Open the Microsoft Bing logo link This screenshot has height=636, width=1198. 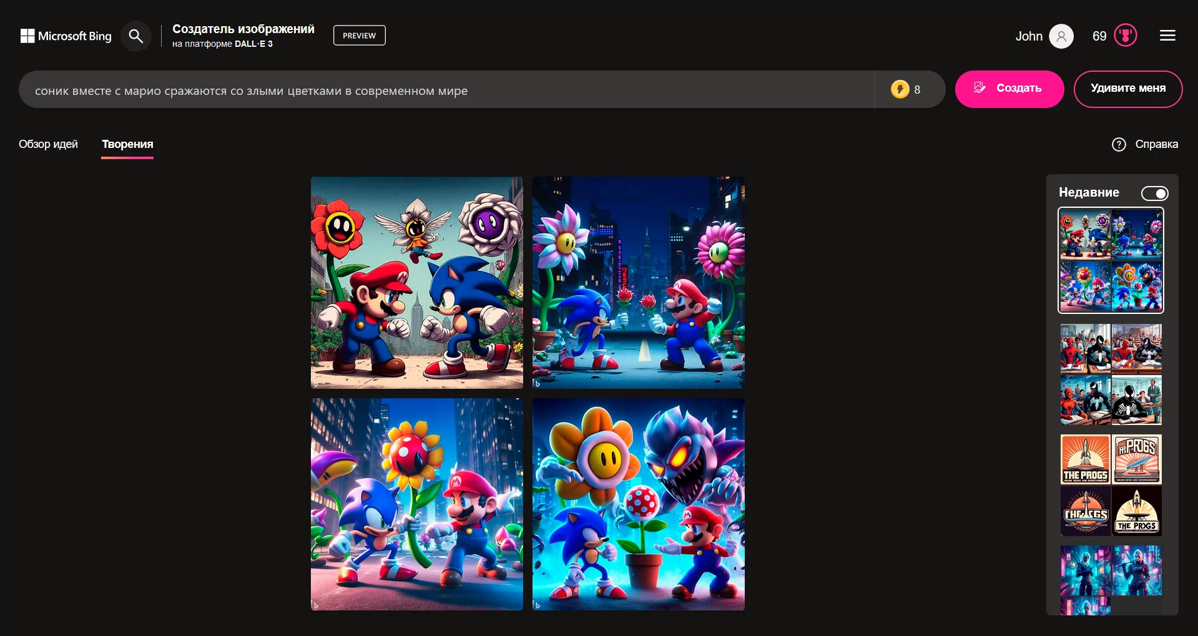pyautogui.click(x=66, y=36)
